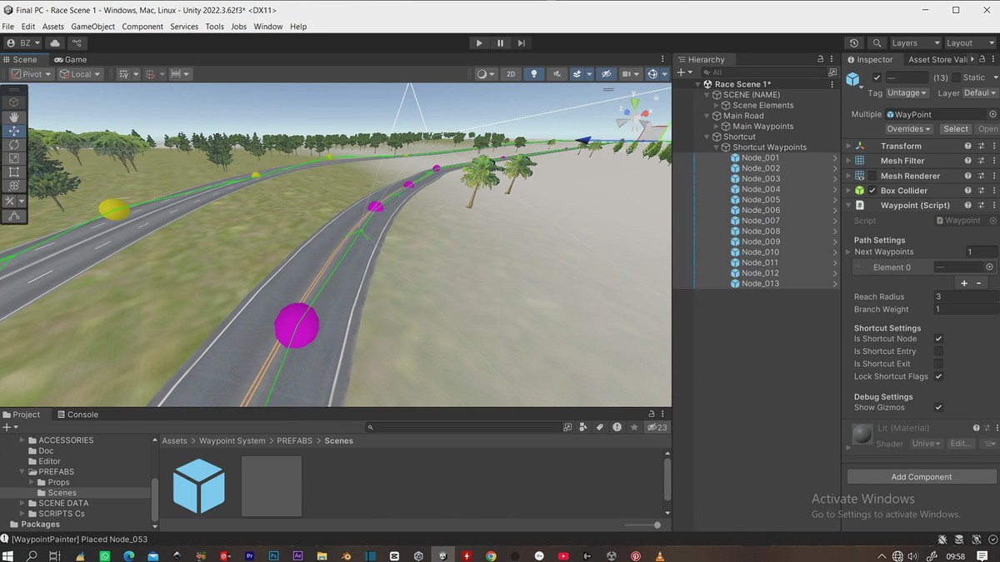The width and height of the screenshot is (1000, 562).
Task: Enable Is Shortcut Exit checkbox
Action: [x=938, y=364]
